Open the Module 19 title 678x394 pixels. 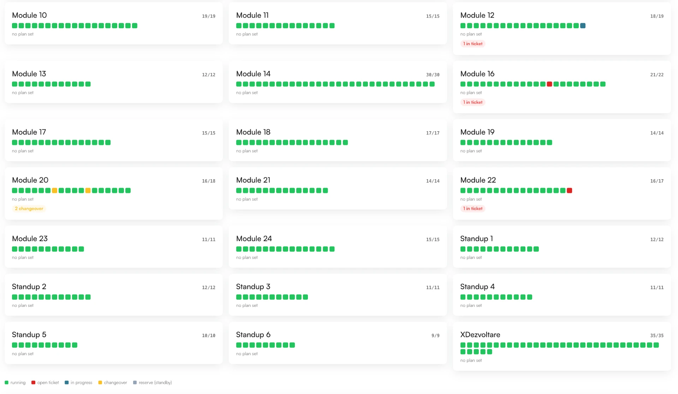(477, 132)
